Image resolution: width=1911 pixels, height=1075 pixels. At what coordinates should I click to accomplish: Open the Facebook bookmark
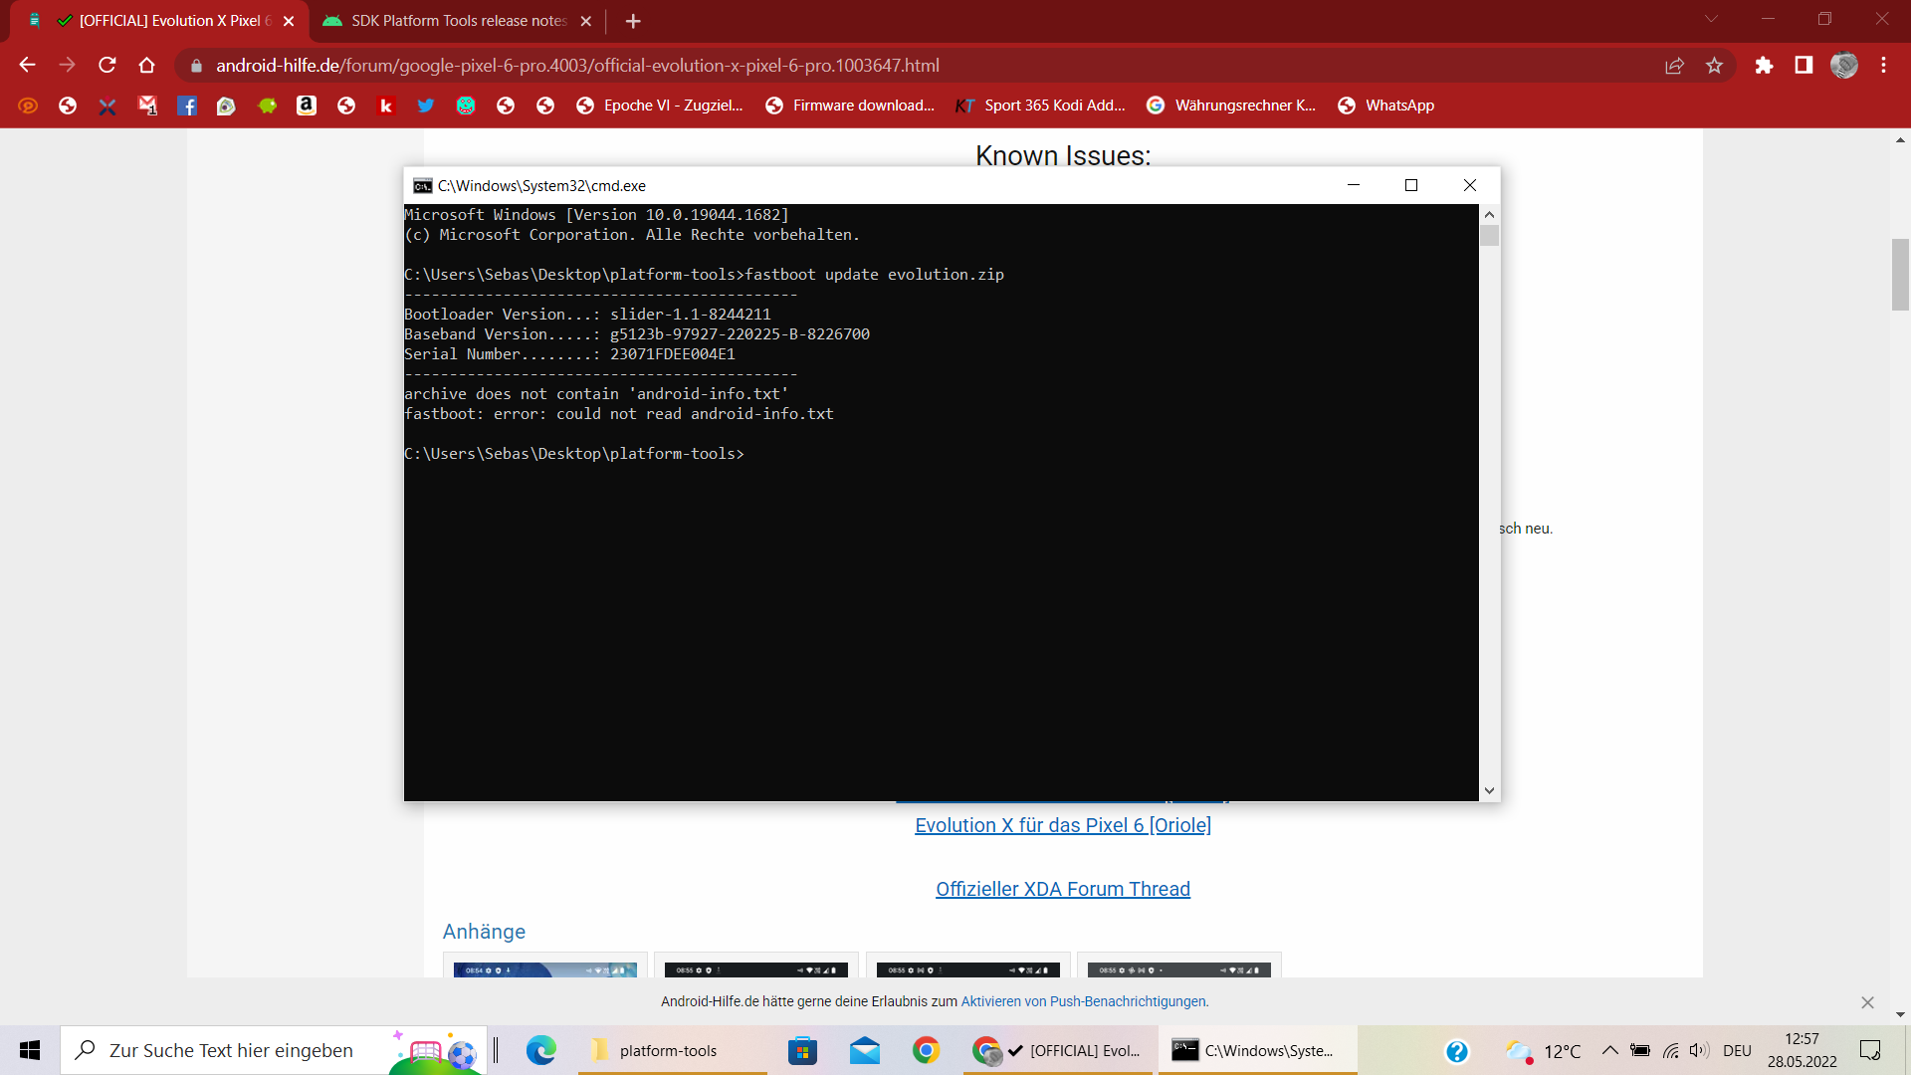(x=187, y=106)
